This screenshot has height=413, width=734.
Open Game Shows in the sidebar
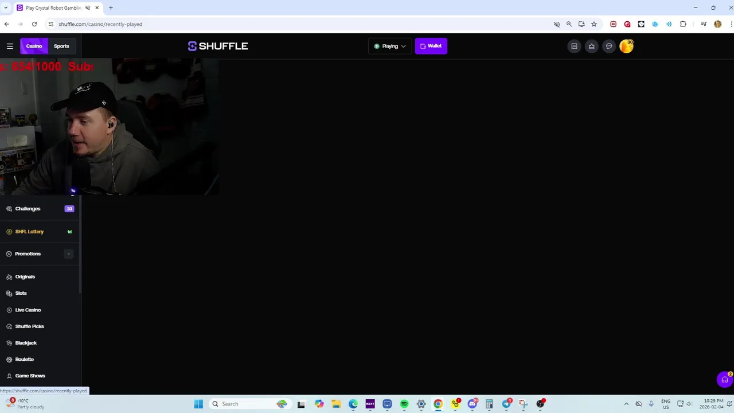(x=40, y=376)
